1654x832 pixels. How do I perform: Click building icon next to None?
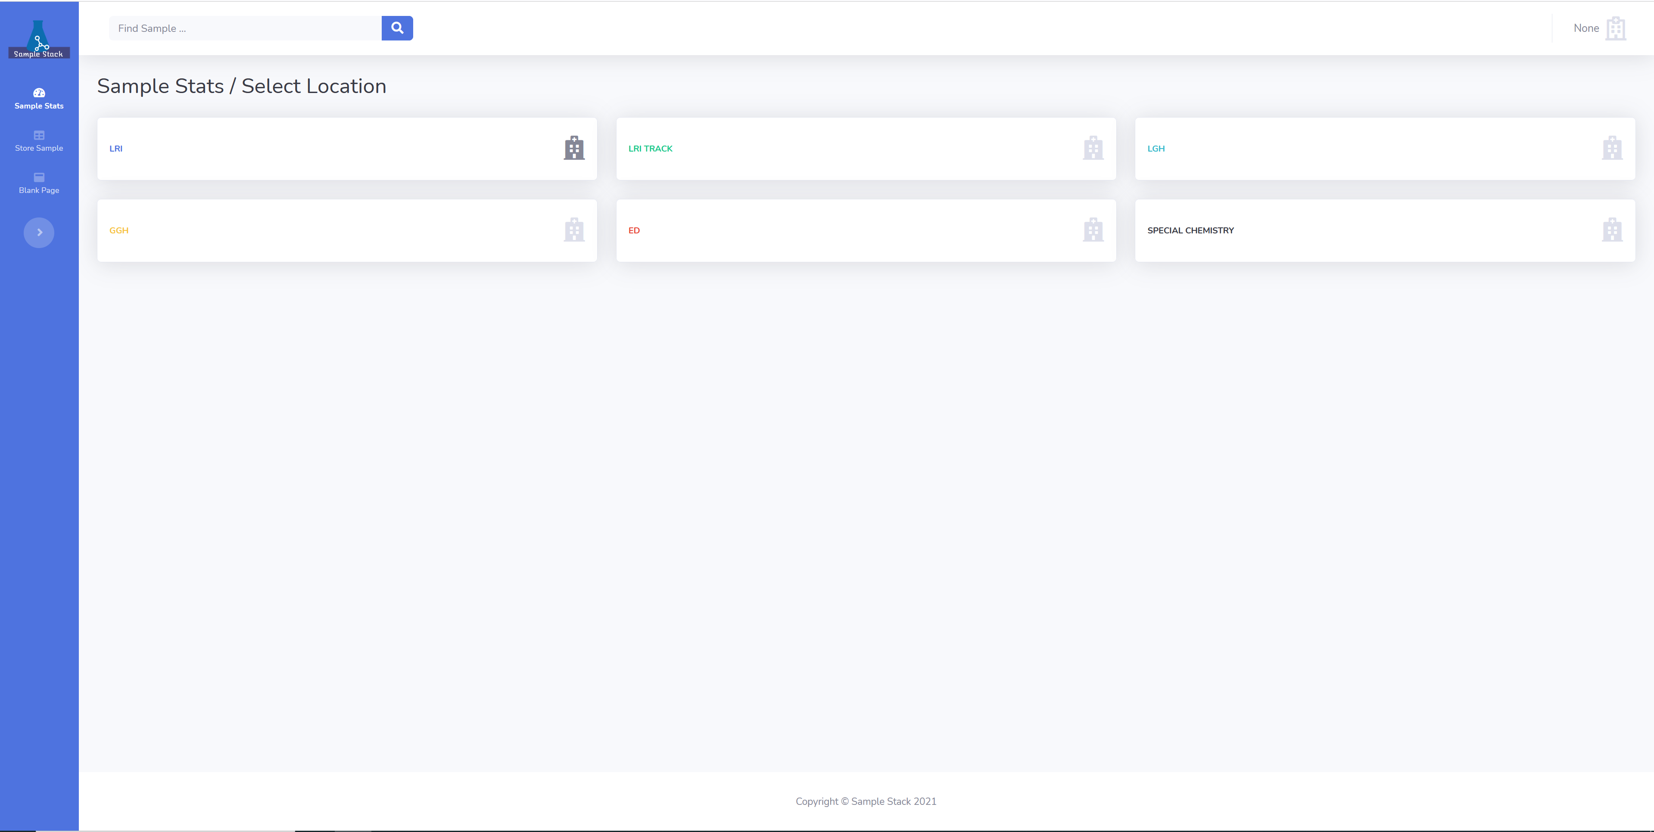point(1616,28)
